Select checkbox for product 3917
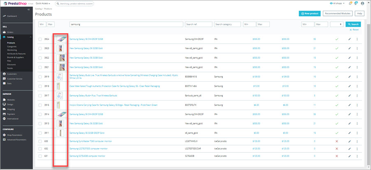371x170 pixels. 40,96
